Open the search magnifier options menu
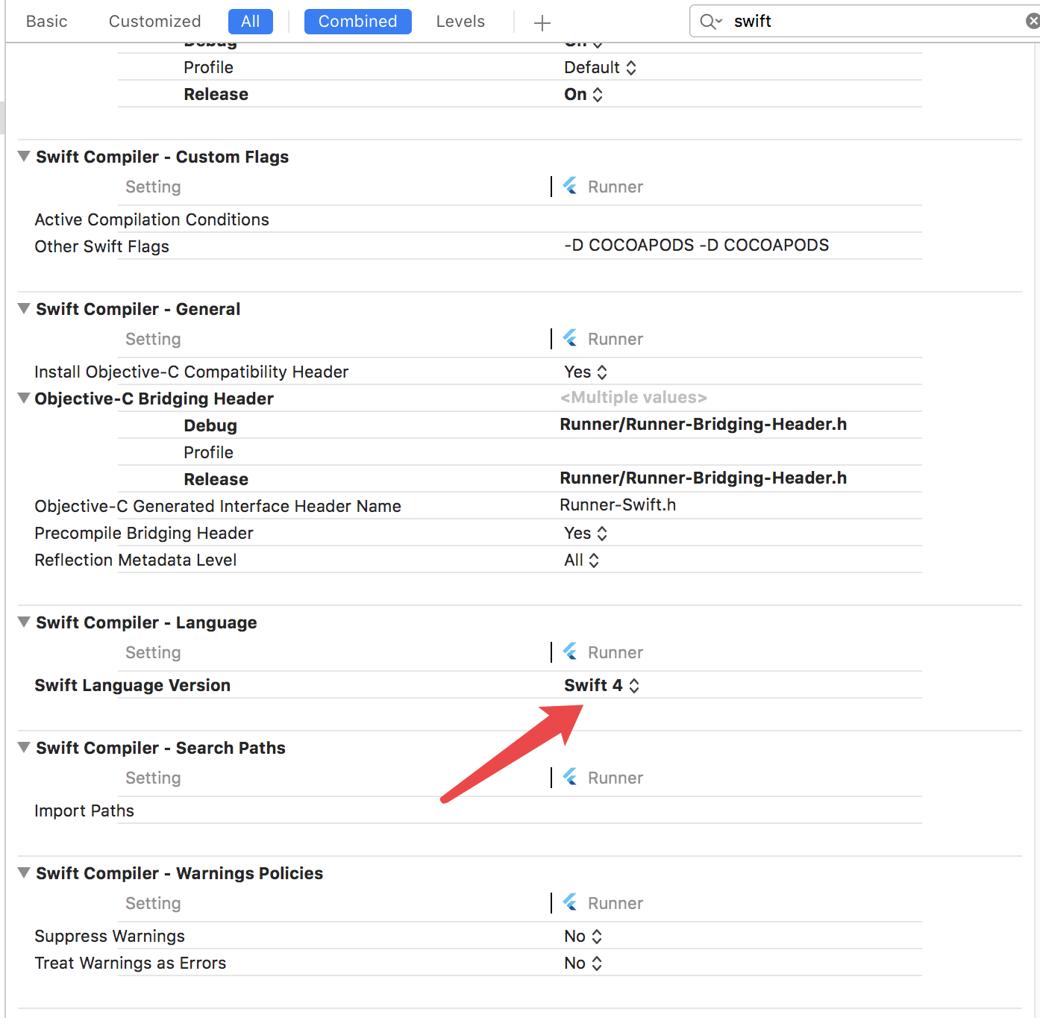This screenshot has height=1018, width=1040. click(x=711, y=22)
